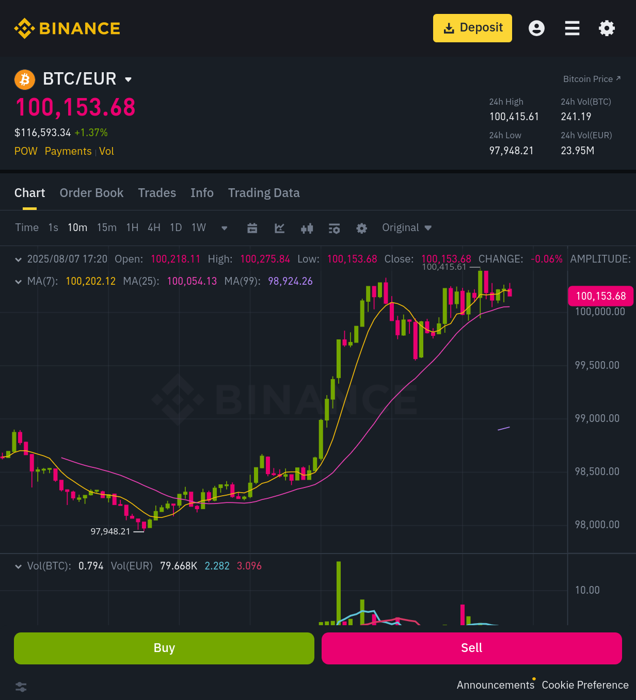Viewport: 636px width, 700px height.
Task: Open chart settings gear in toolbar
Action: tap(361, 228)
